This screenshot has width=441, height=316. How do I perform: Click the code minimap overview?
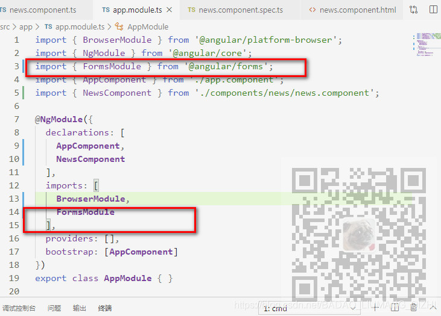pyautogui.click(x=427, y=45)
